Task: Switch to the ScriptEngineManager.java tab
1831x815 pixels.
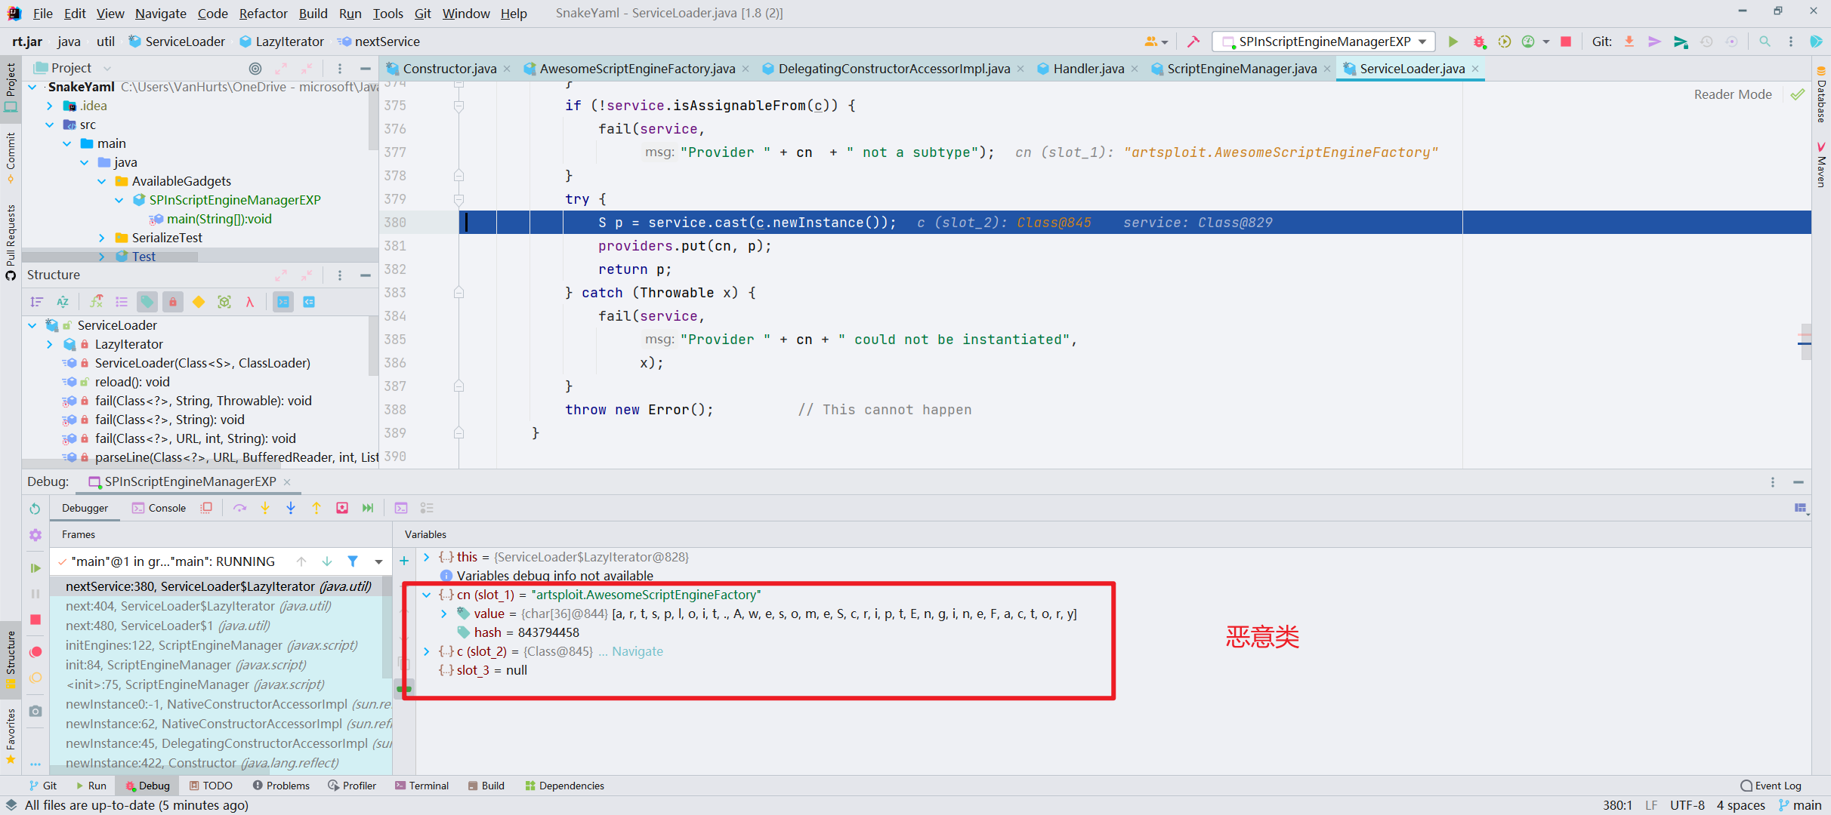Action: [x=1241, y=68]
